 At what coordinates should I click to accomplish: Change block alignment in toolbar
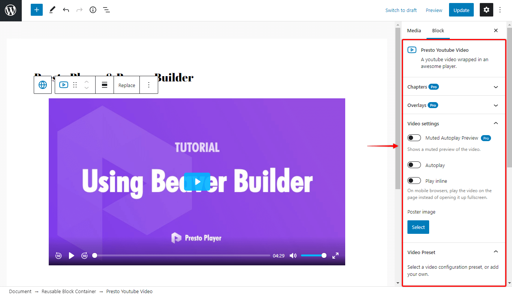pyautogui.click(x=105, y=85)
